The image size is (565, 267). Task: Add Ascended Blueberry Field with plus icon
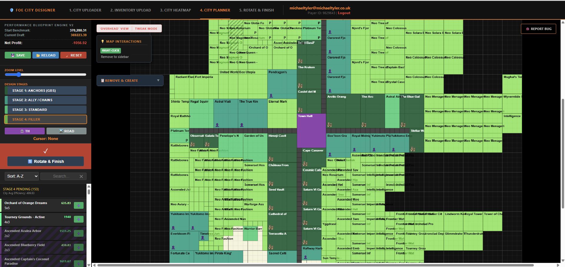point(79,248)
